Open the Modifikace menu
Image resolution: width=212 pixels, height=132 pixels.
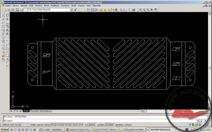(55, 6)
